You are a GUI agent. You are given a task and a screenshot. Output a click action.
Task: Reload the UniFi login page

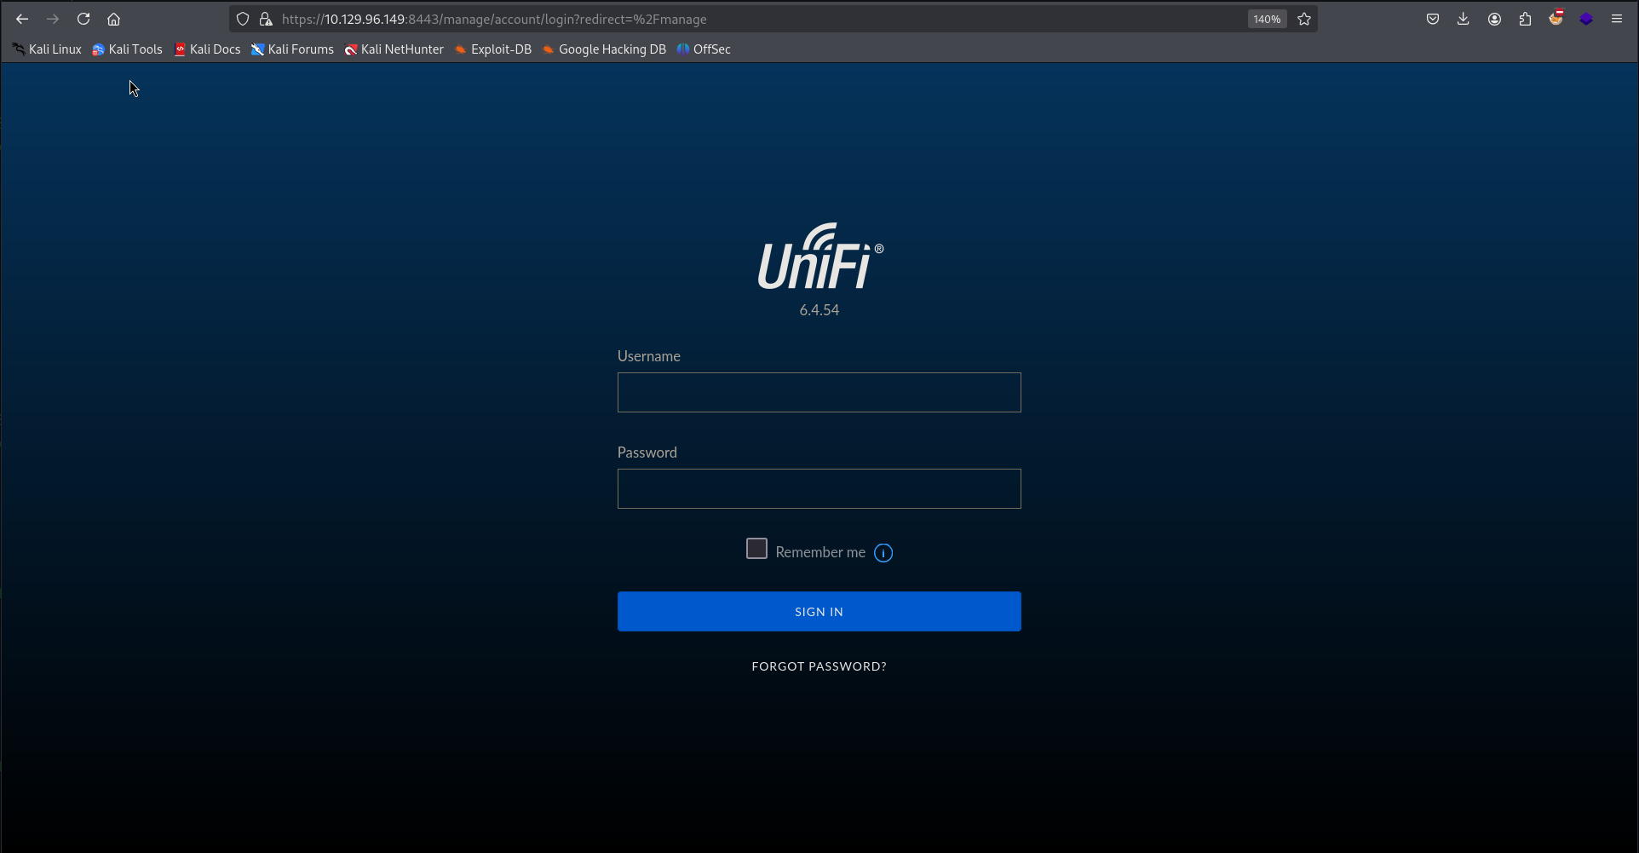click(83, 19)
